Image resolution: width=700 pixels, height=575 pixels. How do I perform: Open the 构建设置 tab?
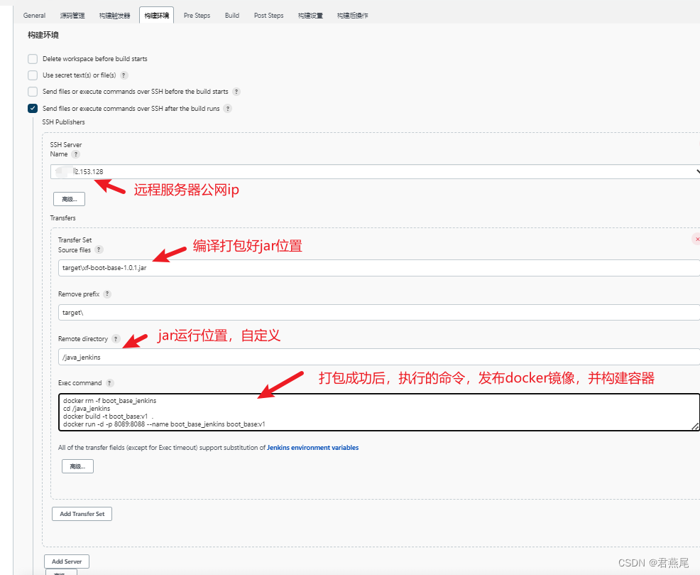[x=310, y=15]
